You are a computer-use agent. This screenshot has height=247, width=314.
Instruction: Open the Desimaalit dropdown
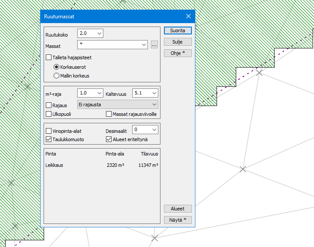pos(154,130)
